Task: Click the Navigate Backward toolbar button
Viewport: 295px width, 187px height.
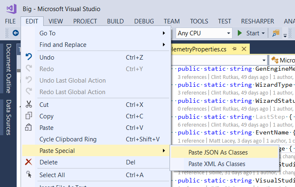Action: (x=16, y=33)
